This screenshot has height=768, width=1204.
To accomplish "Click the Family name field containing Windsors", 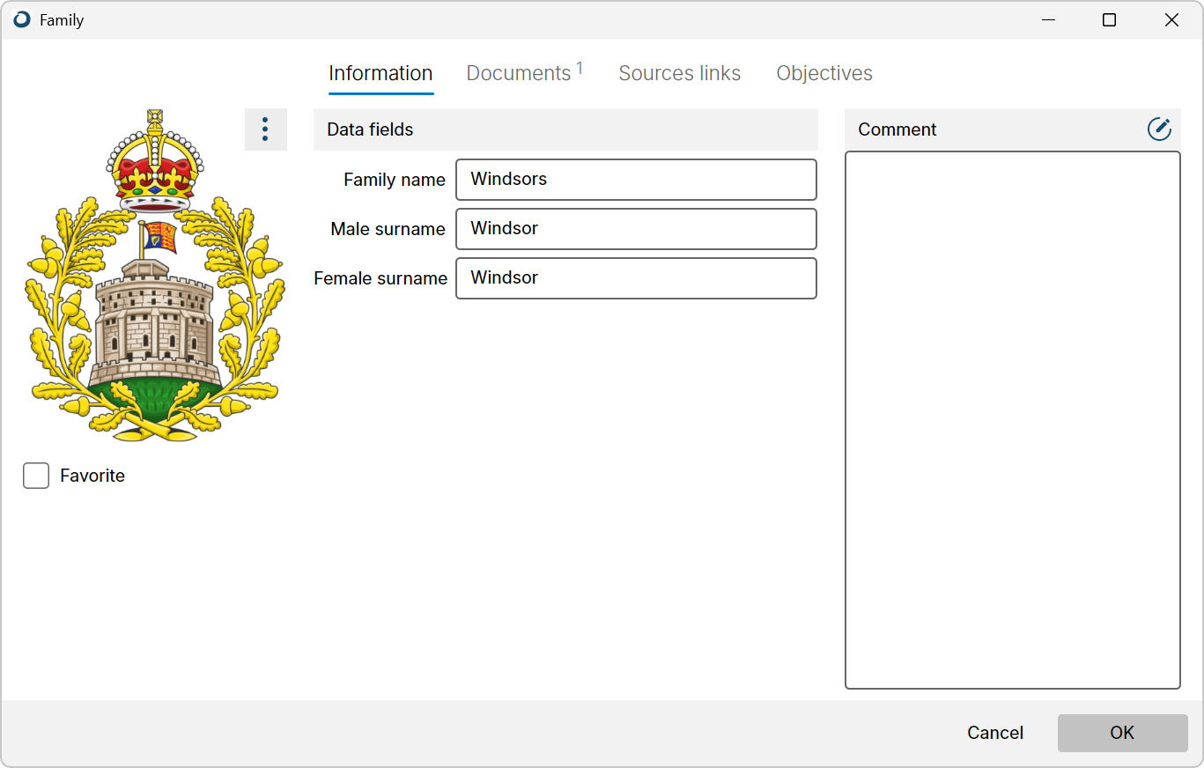I will 636,180.
